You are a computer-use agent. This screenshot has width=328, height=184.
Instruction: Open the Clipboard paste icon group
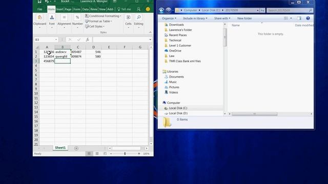pyautogui.click(x=40, y=17)
